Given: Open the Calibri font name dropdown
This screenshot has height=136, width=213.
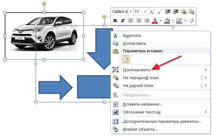Looking at the screenshot, I should tap(131, 11).
